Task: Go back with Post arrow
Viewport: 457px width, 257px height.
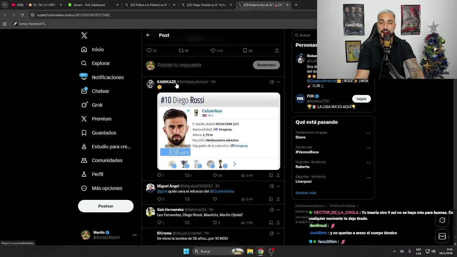Action: pyautogui.click(x=148, y=35)
